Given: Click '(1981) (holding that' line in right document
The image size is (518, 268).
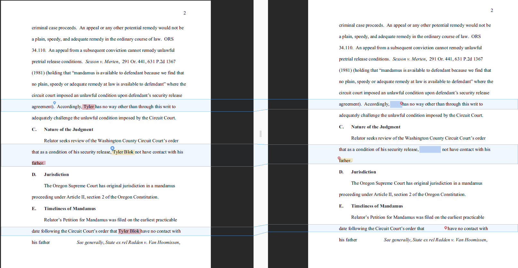Looking at the screenshot, I should (x=415, y=70).
